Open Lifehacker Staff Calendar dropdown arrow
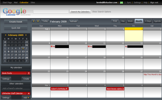 29,93
